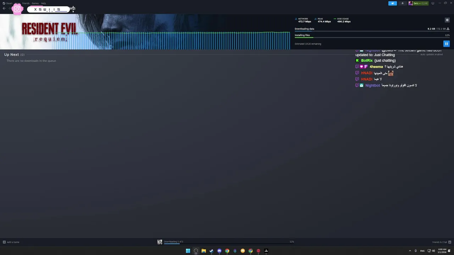Go back with the back arrow

(4, 8)
